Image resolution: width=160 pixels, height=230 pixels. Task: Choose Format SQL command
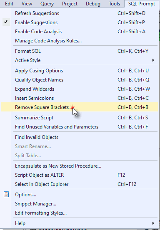[79, 51]
